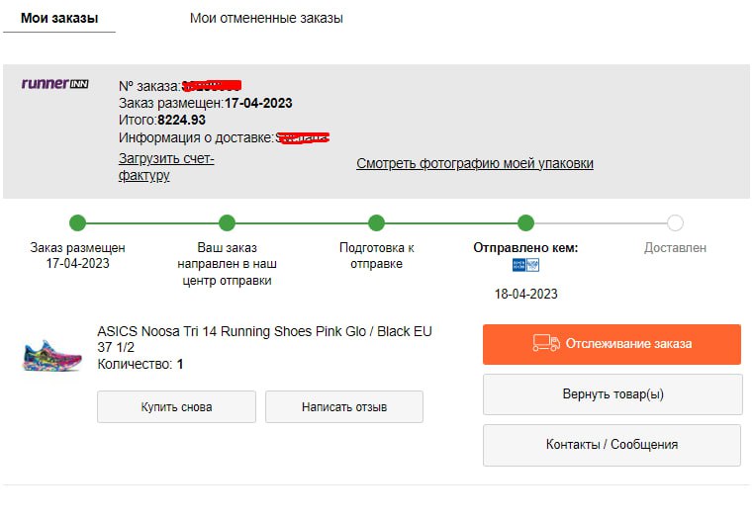Click Вернуть товар(ы) button

coord(613,394)
